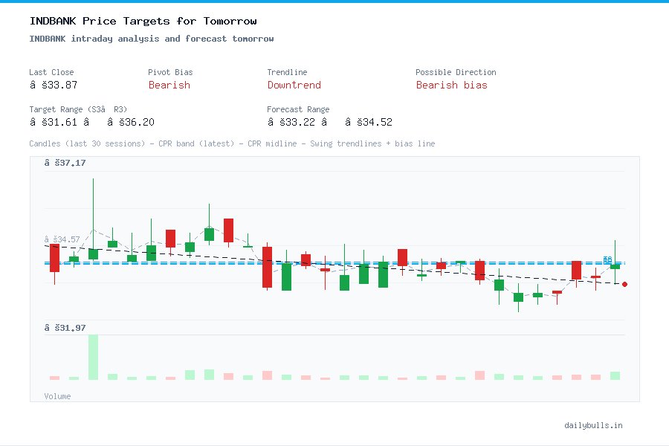Click the red forecast dot at trendline end
The width and height of the screenshot is (669, 446).
click(624, 284)
